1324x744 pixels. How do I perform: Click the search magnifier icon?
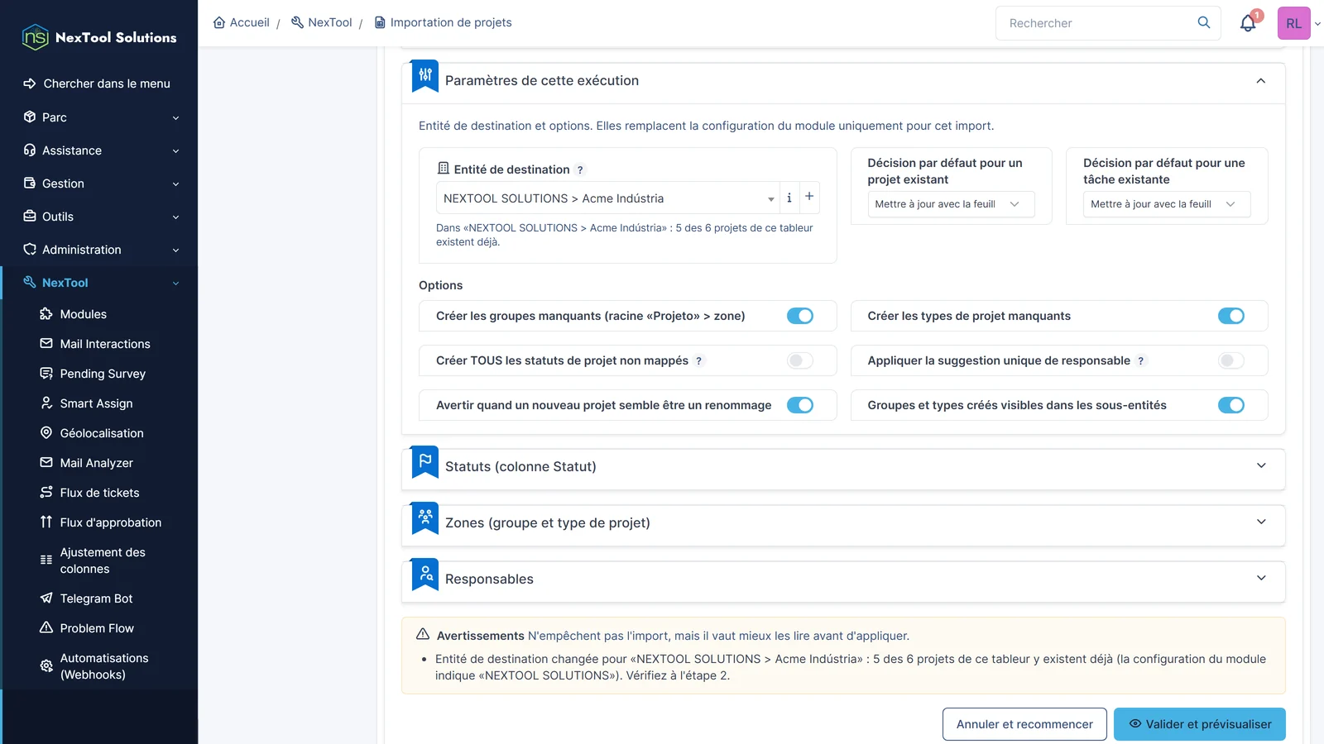(1204, 22)
